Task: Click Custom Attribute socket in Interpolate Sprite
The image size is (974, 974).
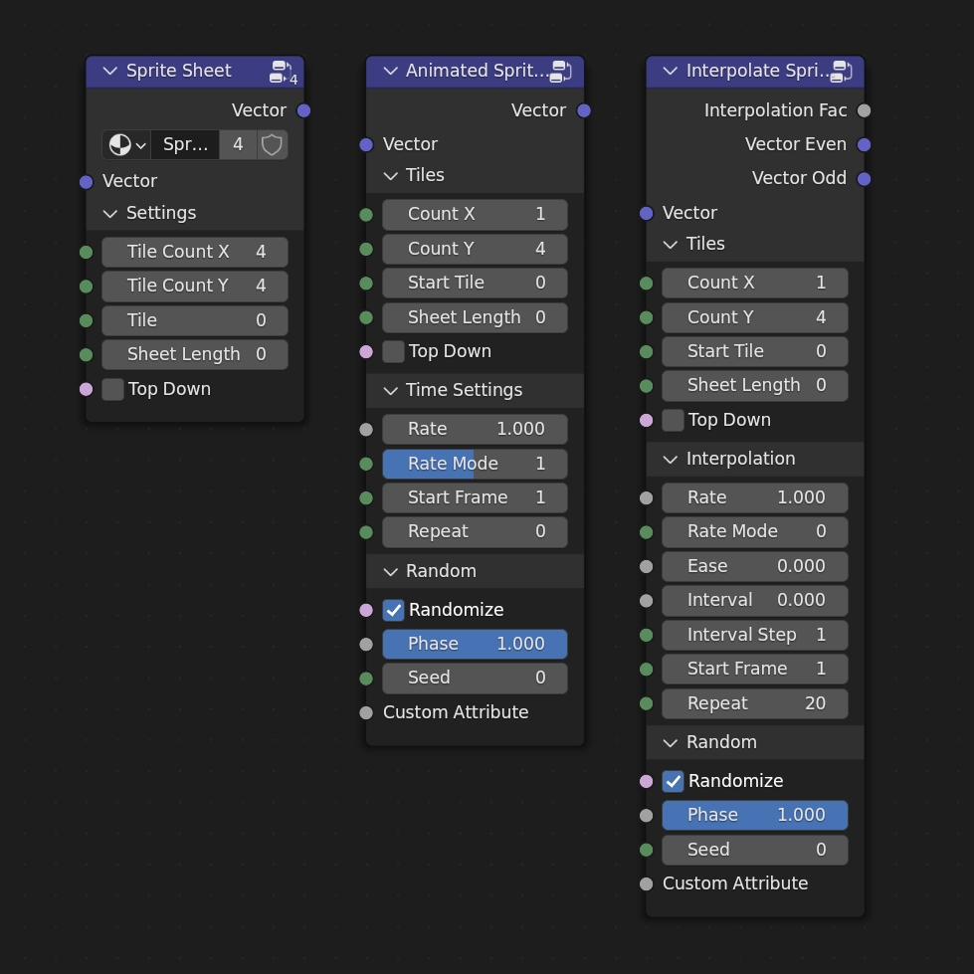Action: point(646,883)
